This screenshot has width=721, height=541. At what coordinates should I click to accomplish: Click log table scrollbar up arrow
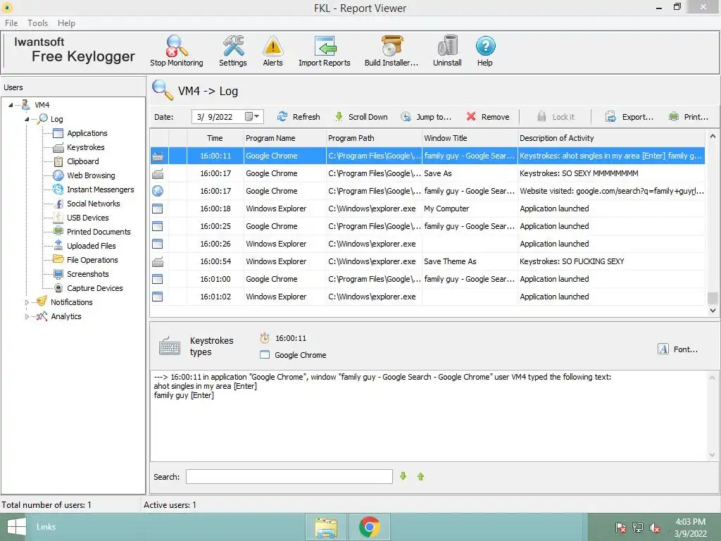[713, 136]
